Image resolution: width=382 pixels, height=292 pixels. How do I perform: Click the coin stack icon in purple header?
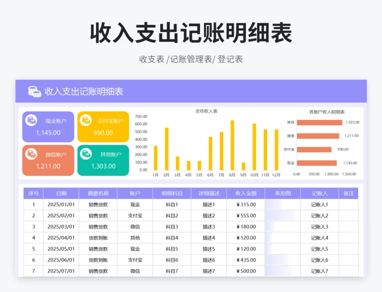[34, 91]
